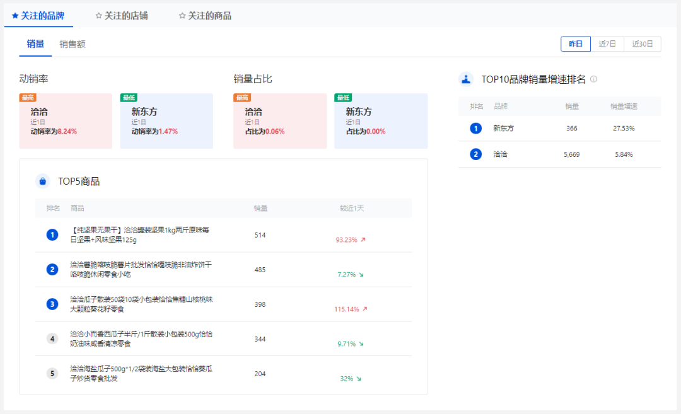681x414 pixels.
Task: Click the shopping bag icon beside TOP5商品
Action: [43, 181]
